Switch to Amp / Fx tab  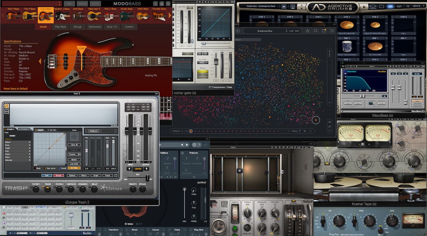[x=112, y=27]
